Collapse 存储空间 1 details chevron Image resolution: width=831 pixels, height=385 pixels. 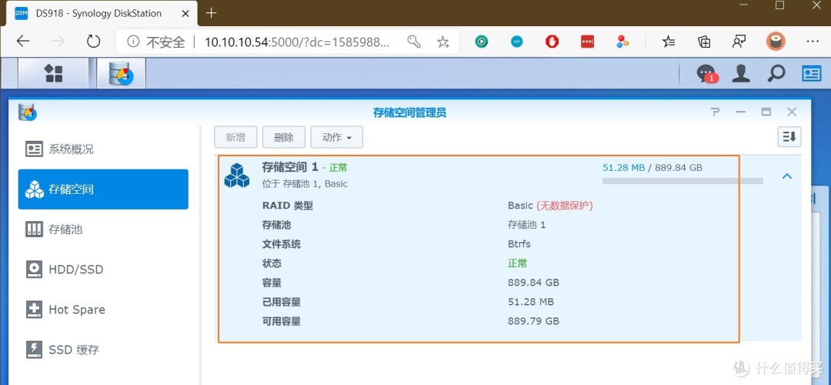coord(787,176)
